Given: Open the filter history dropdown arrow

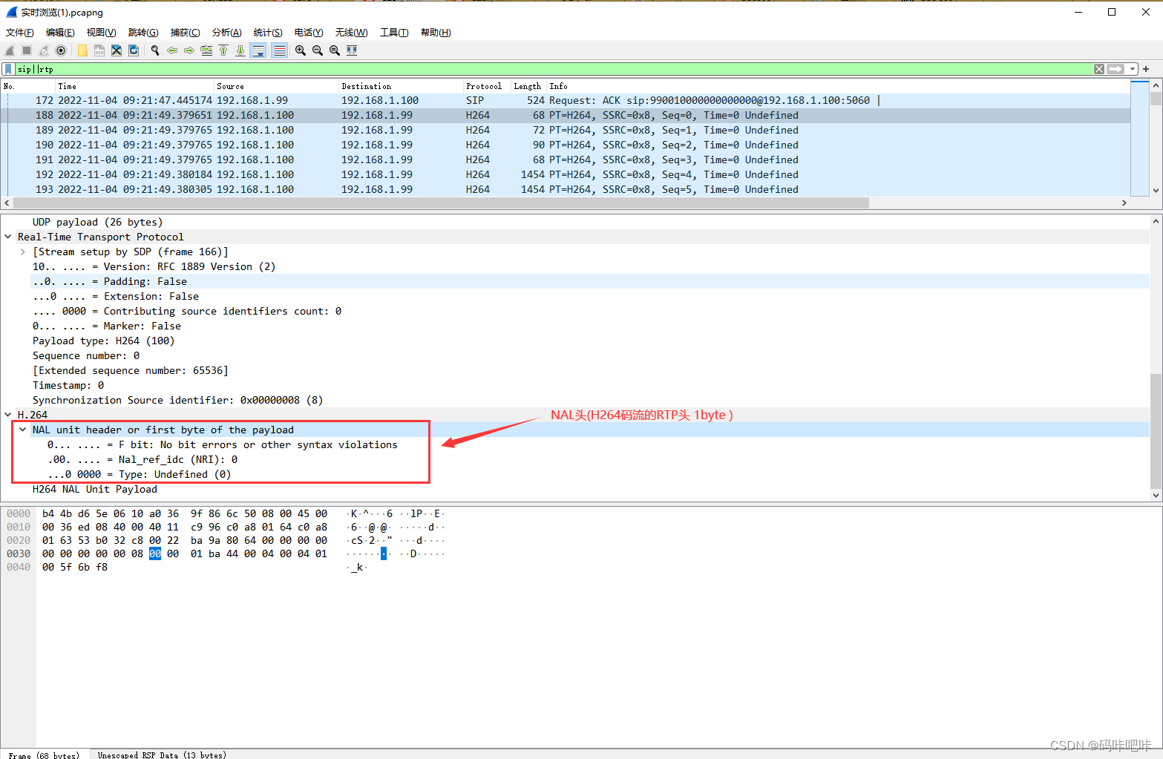Looking at the screenshot, I should (x=1133, y=68).
